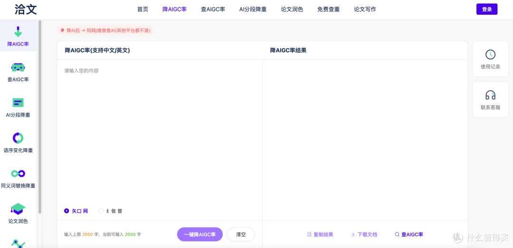
Task: Open 论文润色 in top navigation
Action: [292, 9]
